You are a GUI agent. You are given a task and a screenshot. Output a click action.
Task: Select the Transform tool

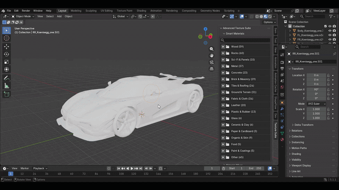[x=6, y=69]
